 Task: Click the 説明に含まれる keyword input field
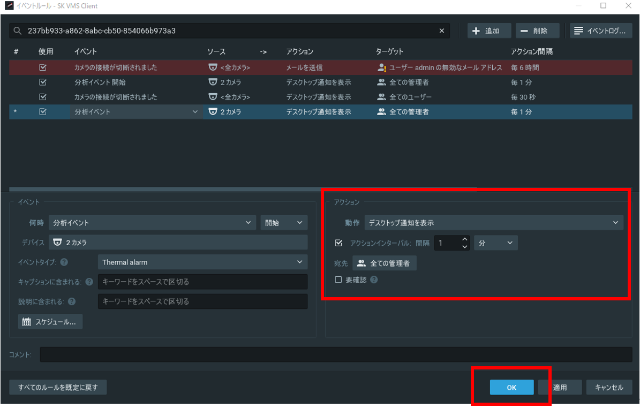pos(202,301)
